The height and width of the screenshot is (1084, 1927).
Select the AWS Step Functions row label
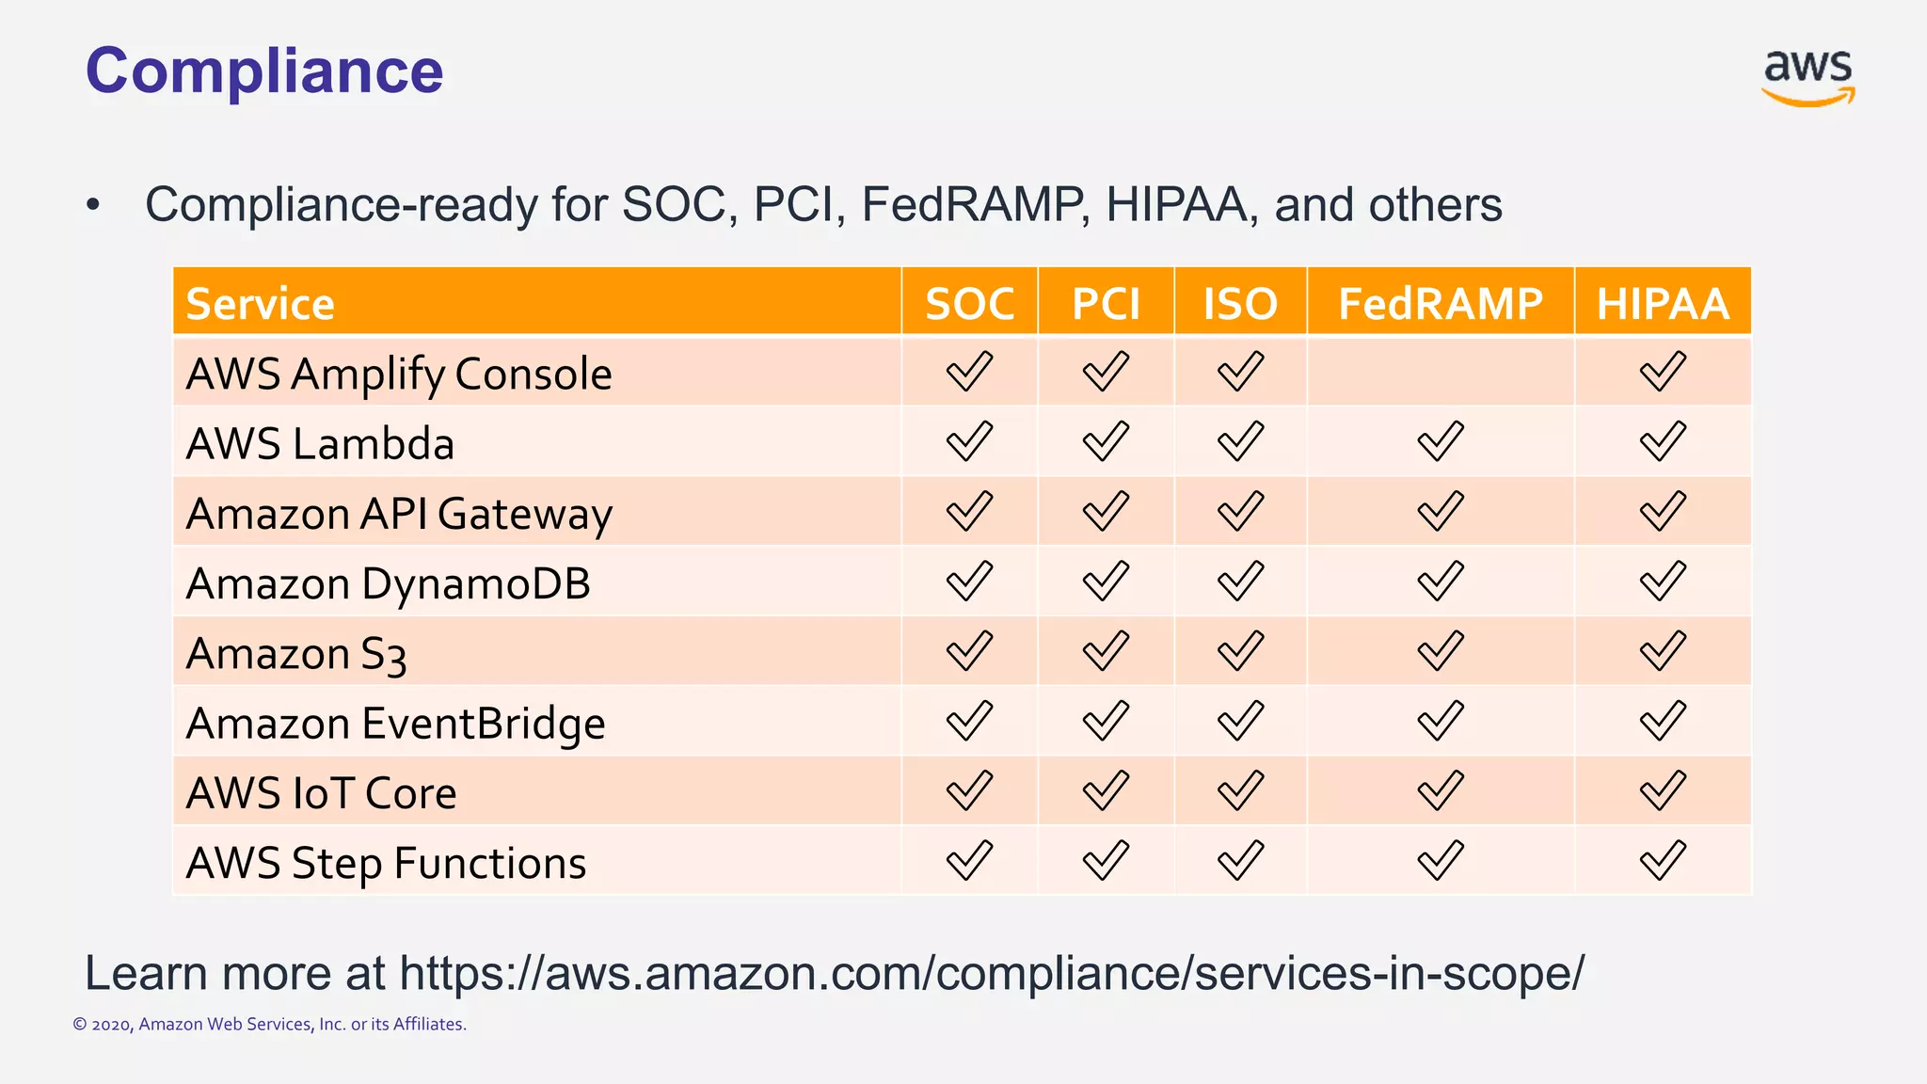[x=387, y=864]
